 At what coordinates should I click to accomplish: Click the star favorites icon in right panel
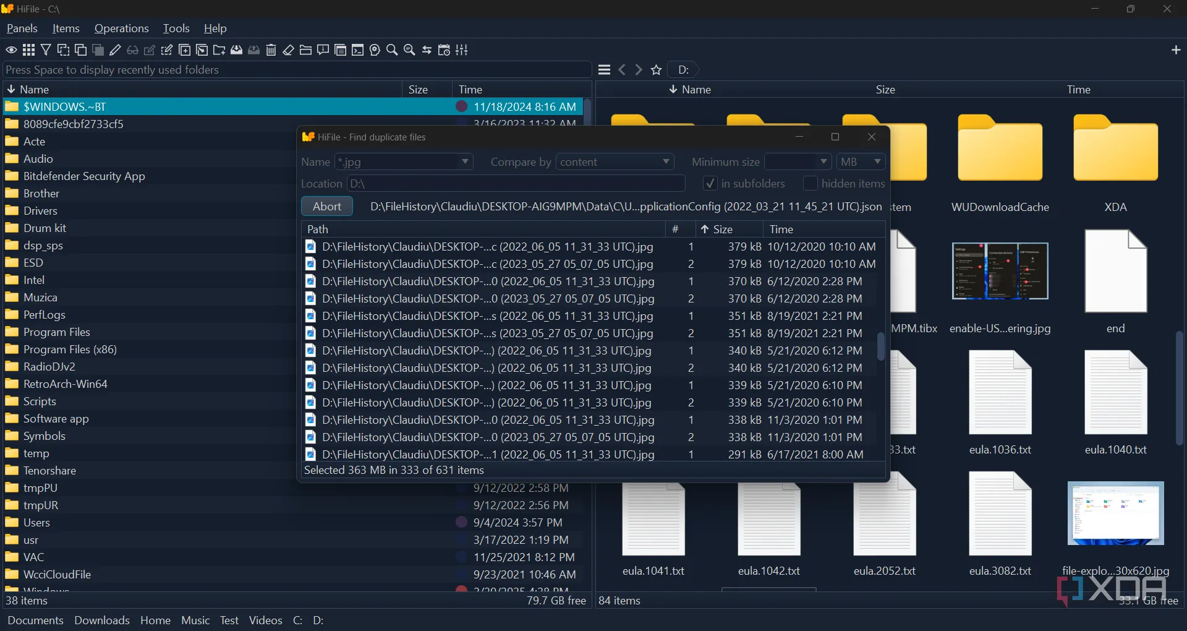(657, 70)
